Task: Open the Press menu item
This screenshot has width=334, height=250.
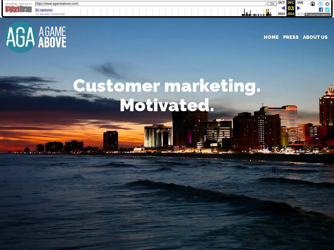Action: (x=291, y=37)
